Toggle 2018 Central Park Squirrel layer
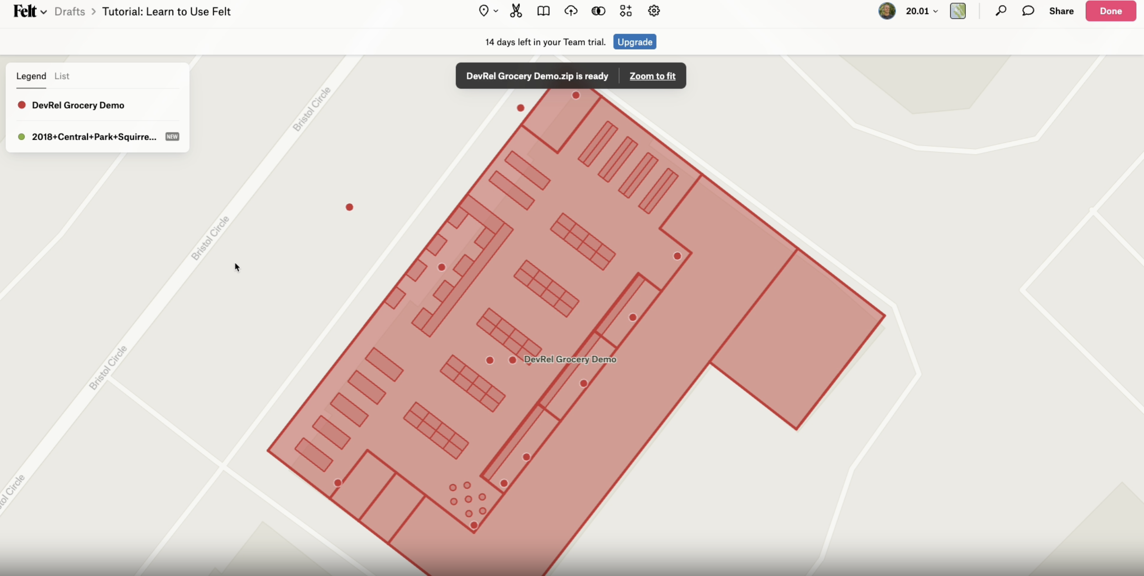1144x576 pixels. (94, 137)
